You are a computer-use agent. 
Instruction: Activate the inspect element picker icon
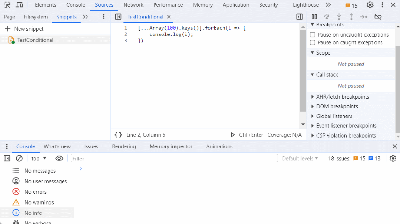[7, 5]
